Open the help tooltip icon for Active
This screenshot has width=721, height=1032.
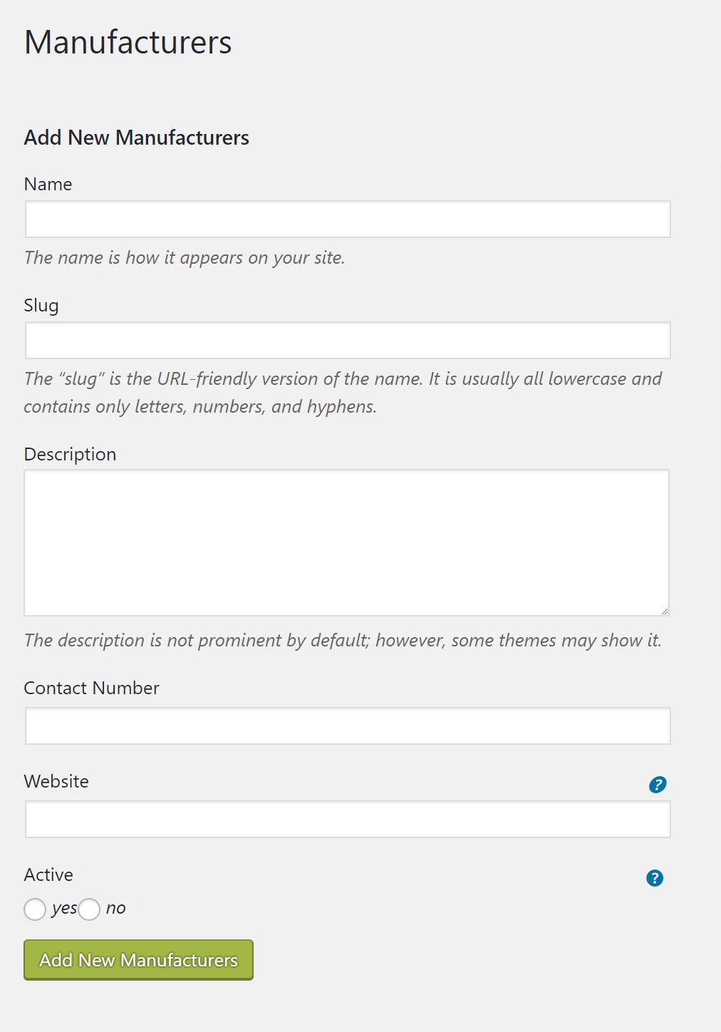[x=655, y=878]
